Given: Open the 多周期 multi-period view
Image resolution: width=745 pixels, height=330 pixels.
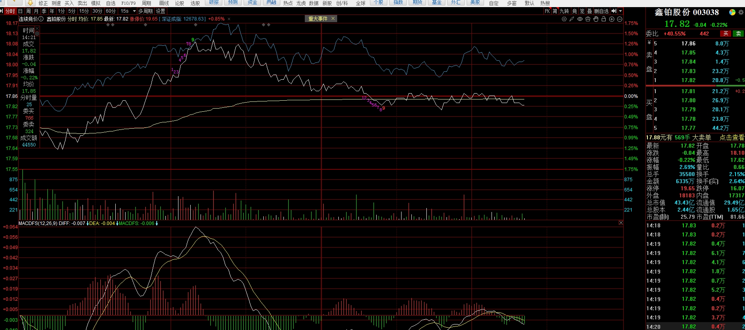Looking at the screenshot, I should [145, 11].
